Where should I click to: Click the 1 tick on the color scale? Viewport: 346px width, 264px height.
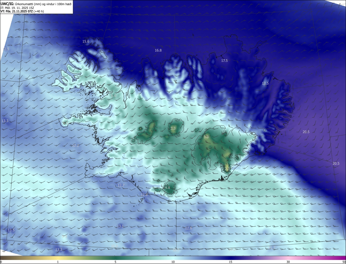click(58, 262)
